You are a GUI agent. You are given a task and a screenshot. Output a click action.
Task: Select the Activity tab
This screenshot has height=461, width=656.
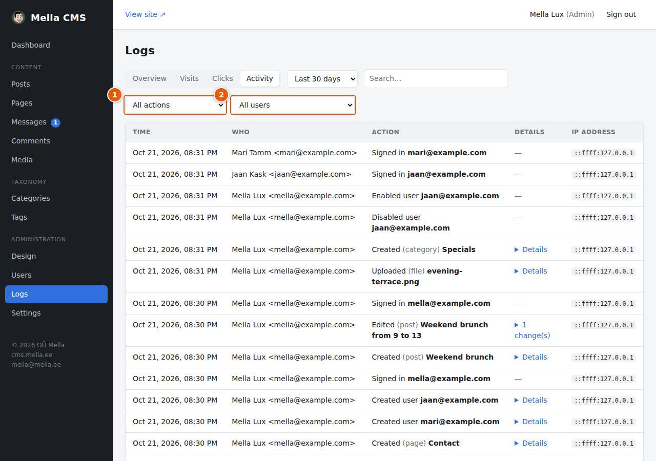click(x=260, y=78)
